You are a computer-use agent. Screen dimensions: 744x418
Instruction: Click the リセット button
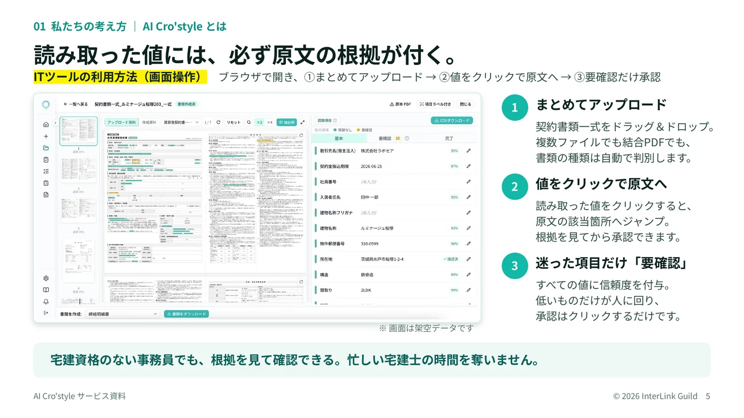pyautogui.click(x=233, y=122)
